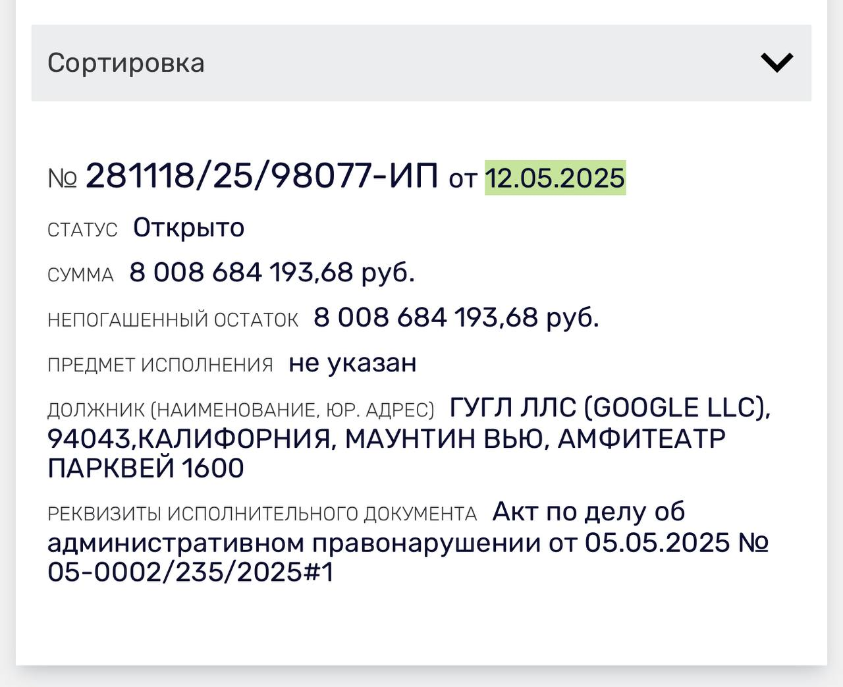
Task: Click case number 281118/25/98077-ИП
Action: point(261,177)
